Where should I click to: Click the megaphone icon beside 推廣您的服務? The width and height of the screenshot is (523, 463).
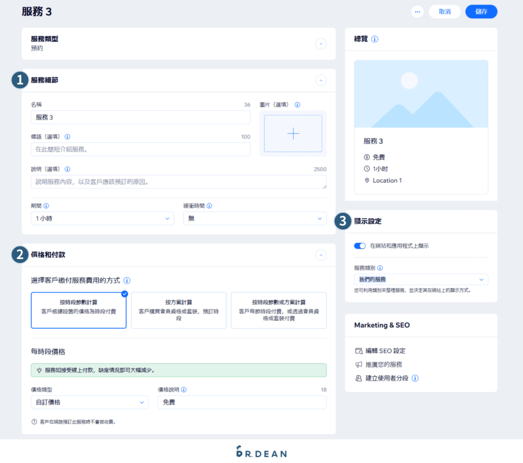tap(360, 364)
